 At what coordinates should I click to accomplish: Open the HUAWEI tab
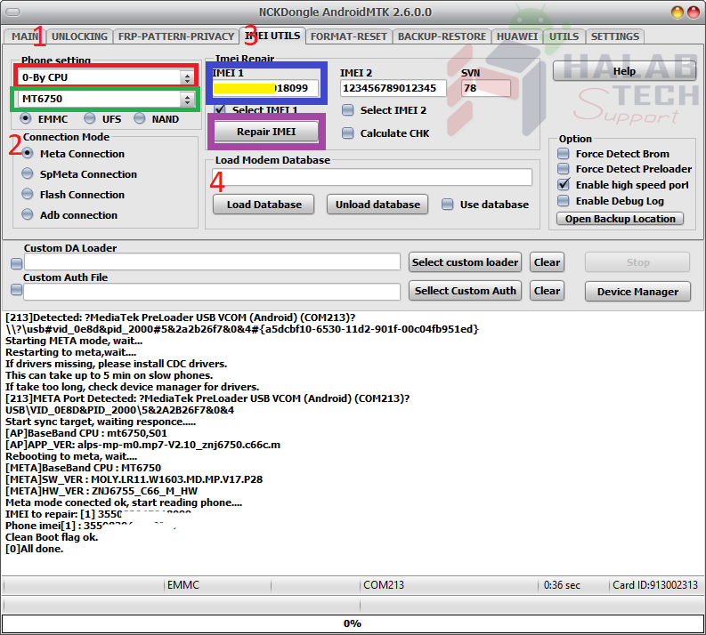click(x=517, y=36)
